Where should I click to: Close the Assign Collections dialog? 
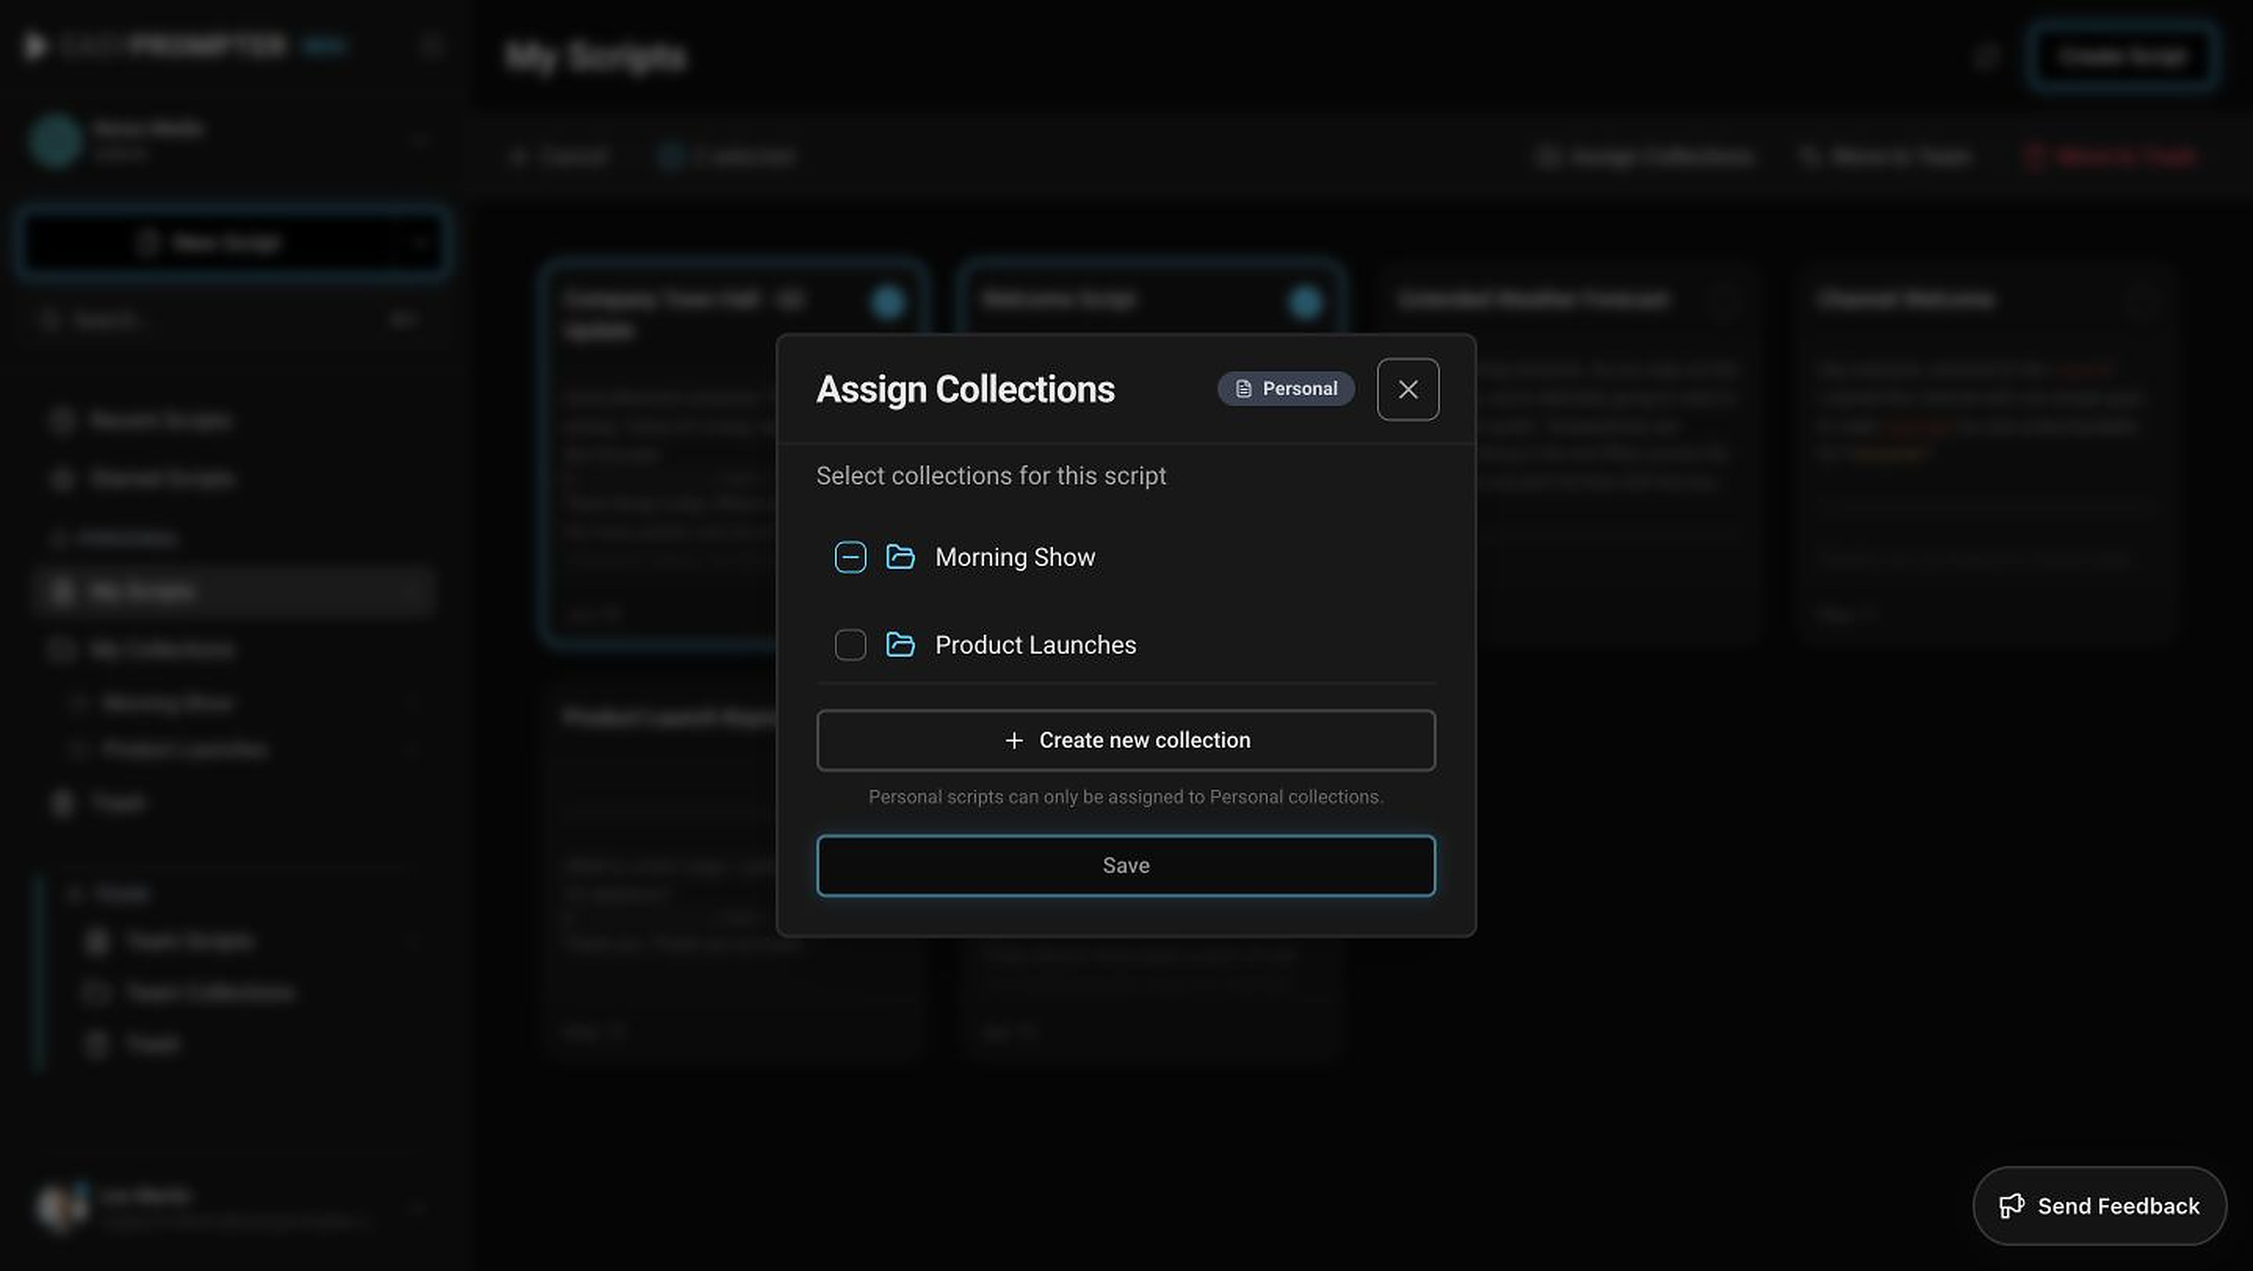[x=1407, y=389]
